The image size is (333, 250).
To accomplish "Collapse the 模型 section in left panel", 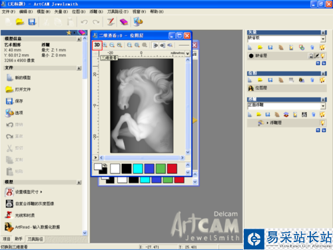I will [x=79, y=182].
